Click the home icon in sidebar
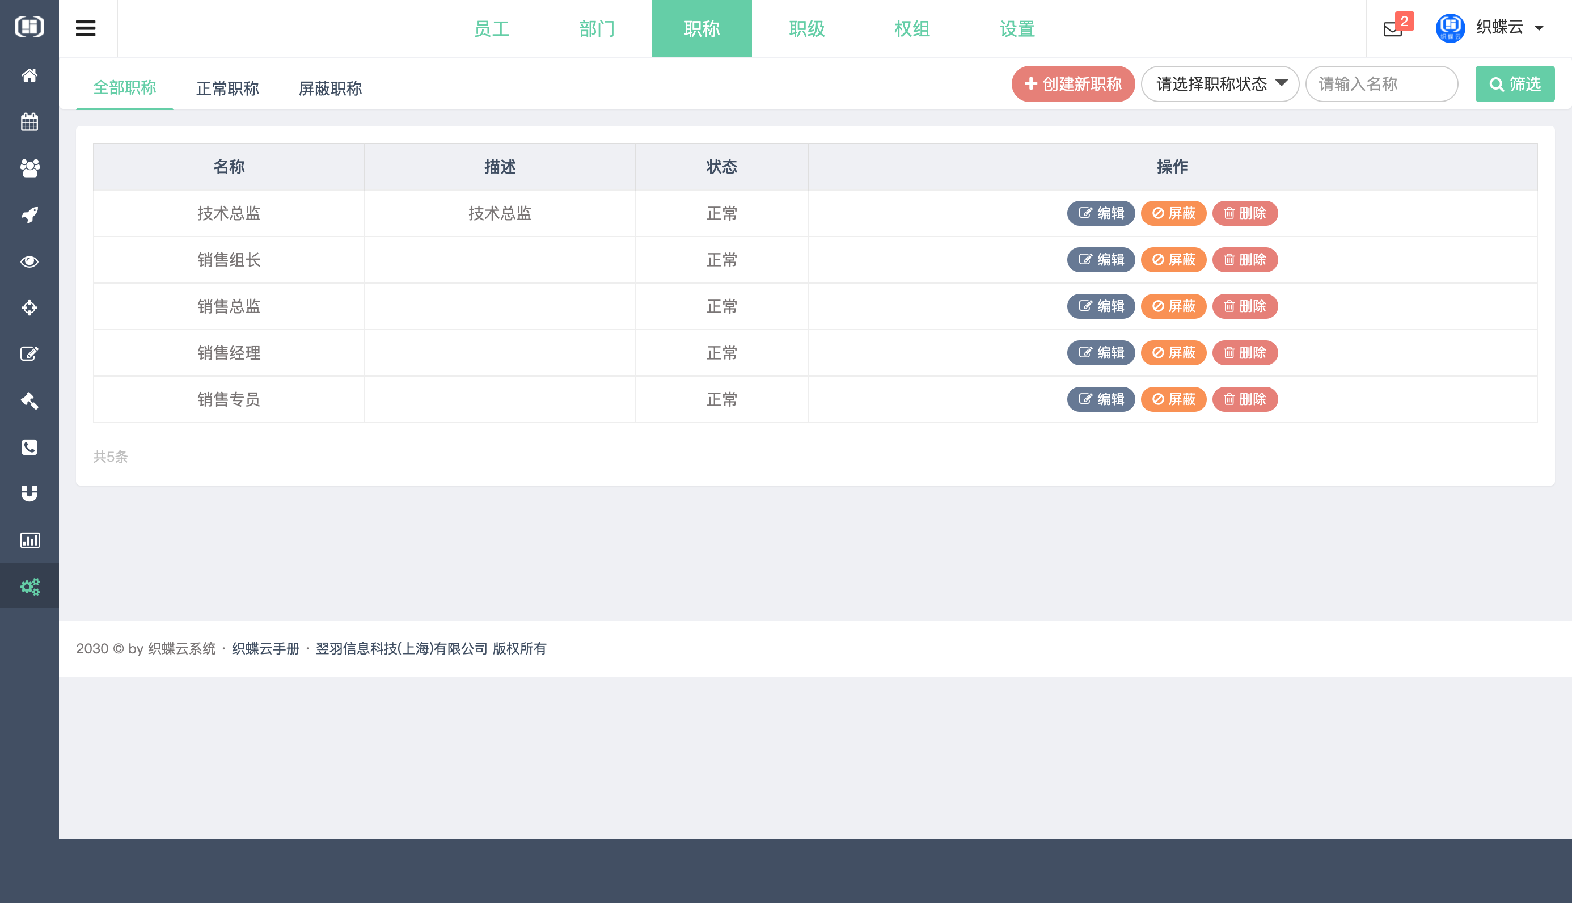1572x903 pixels. 29,75
